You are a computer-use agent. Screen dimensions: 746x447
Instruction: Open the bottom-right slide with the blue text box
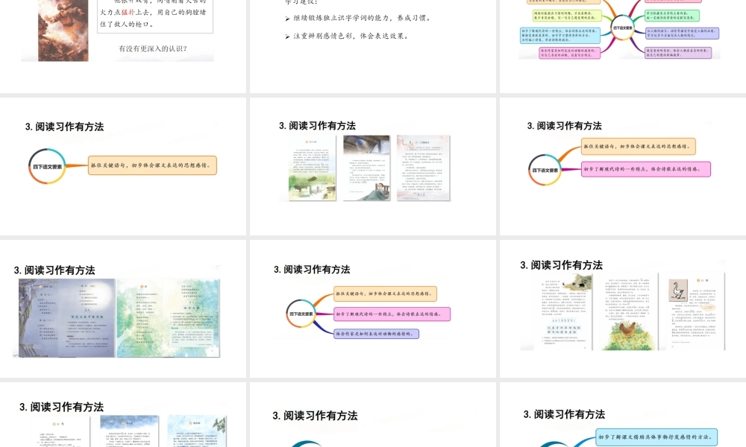tap(623, 415)
